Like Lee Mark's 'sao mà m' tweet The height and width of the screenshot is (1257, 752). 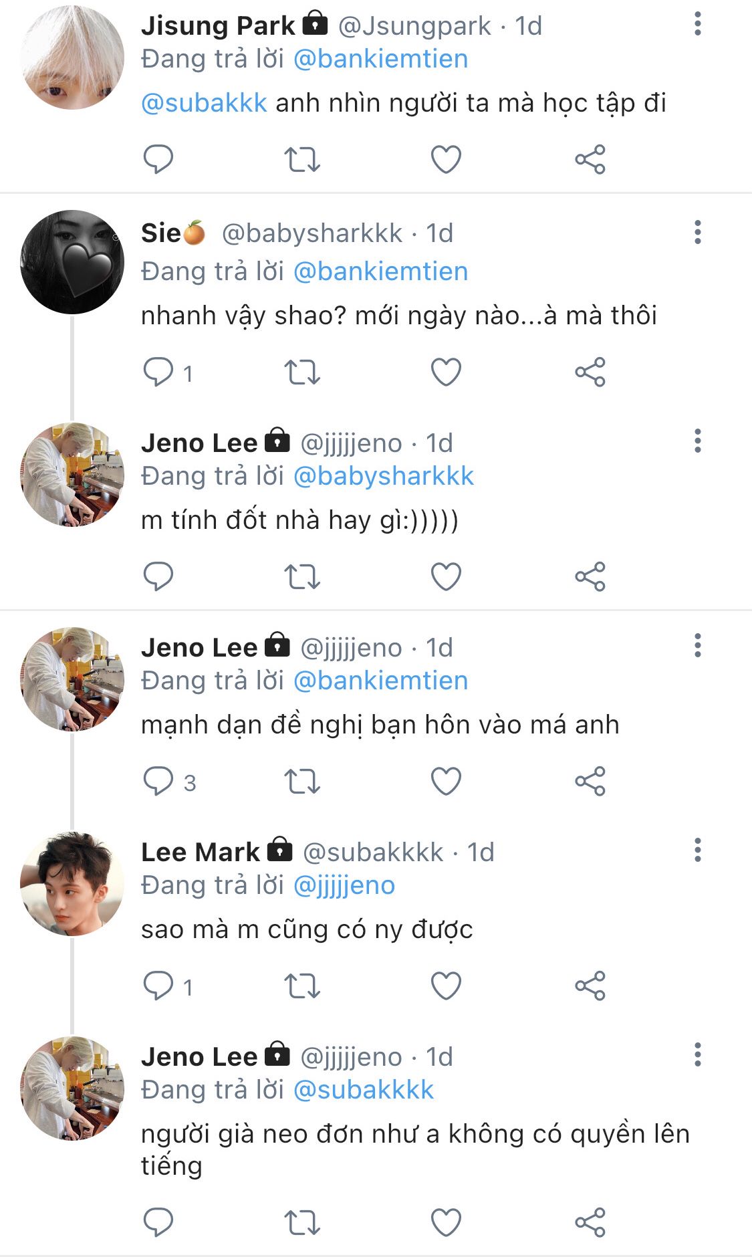(x=446, y=986)
